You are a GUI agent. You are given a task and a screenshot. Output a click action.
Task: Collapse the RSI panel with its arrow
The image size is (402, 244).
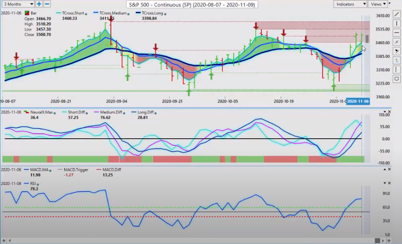pos(385,183)
